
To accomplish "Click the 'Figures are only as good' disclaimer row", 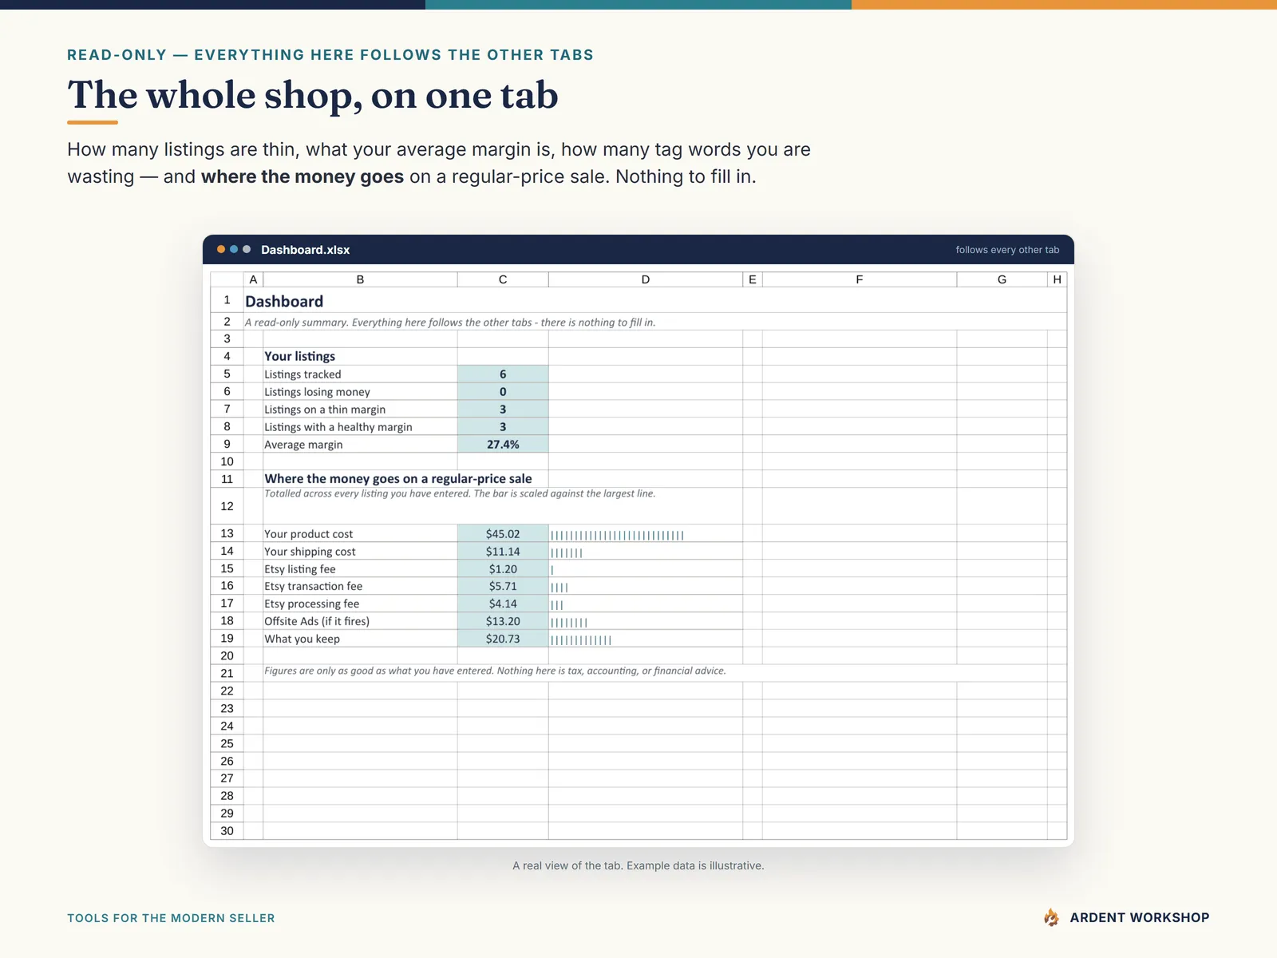I will 495,671.
